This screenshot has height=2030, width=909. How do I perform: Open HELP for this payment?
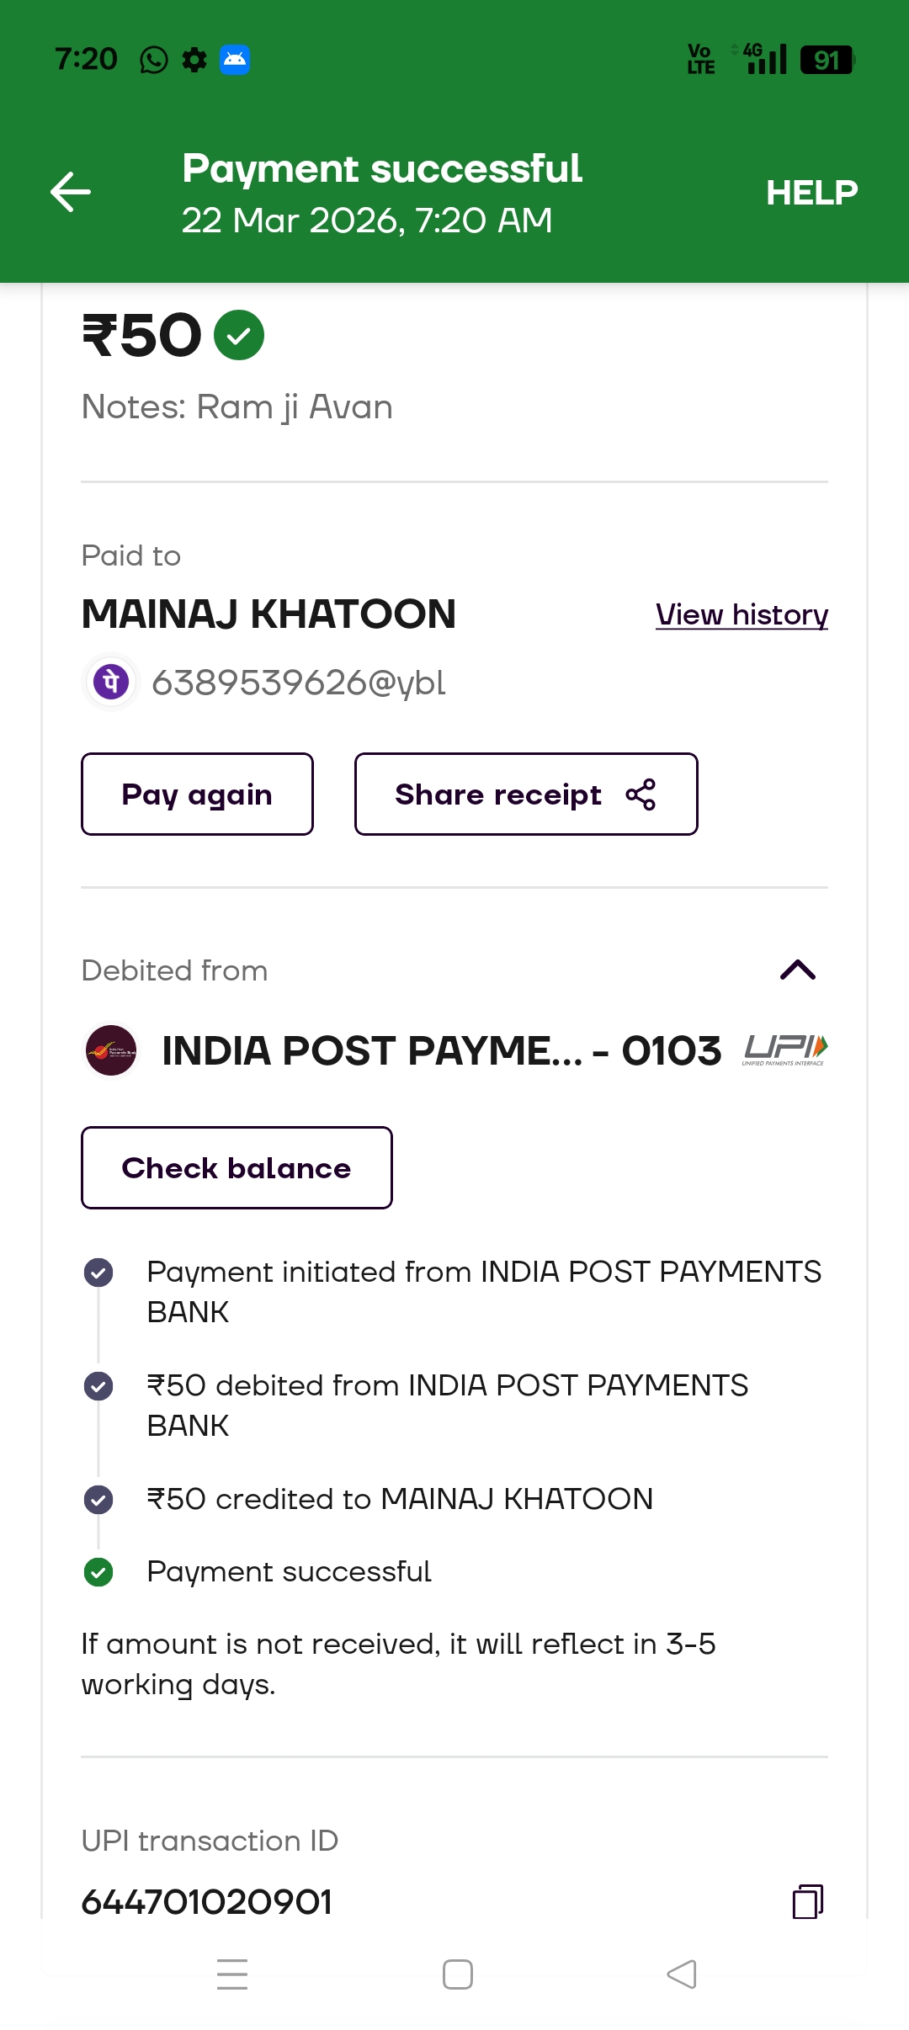click(x=811, y=193)
